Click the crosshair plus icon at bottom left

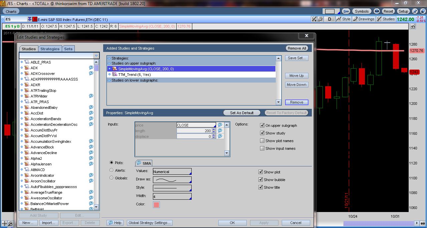click(x=5, y=223)
